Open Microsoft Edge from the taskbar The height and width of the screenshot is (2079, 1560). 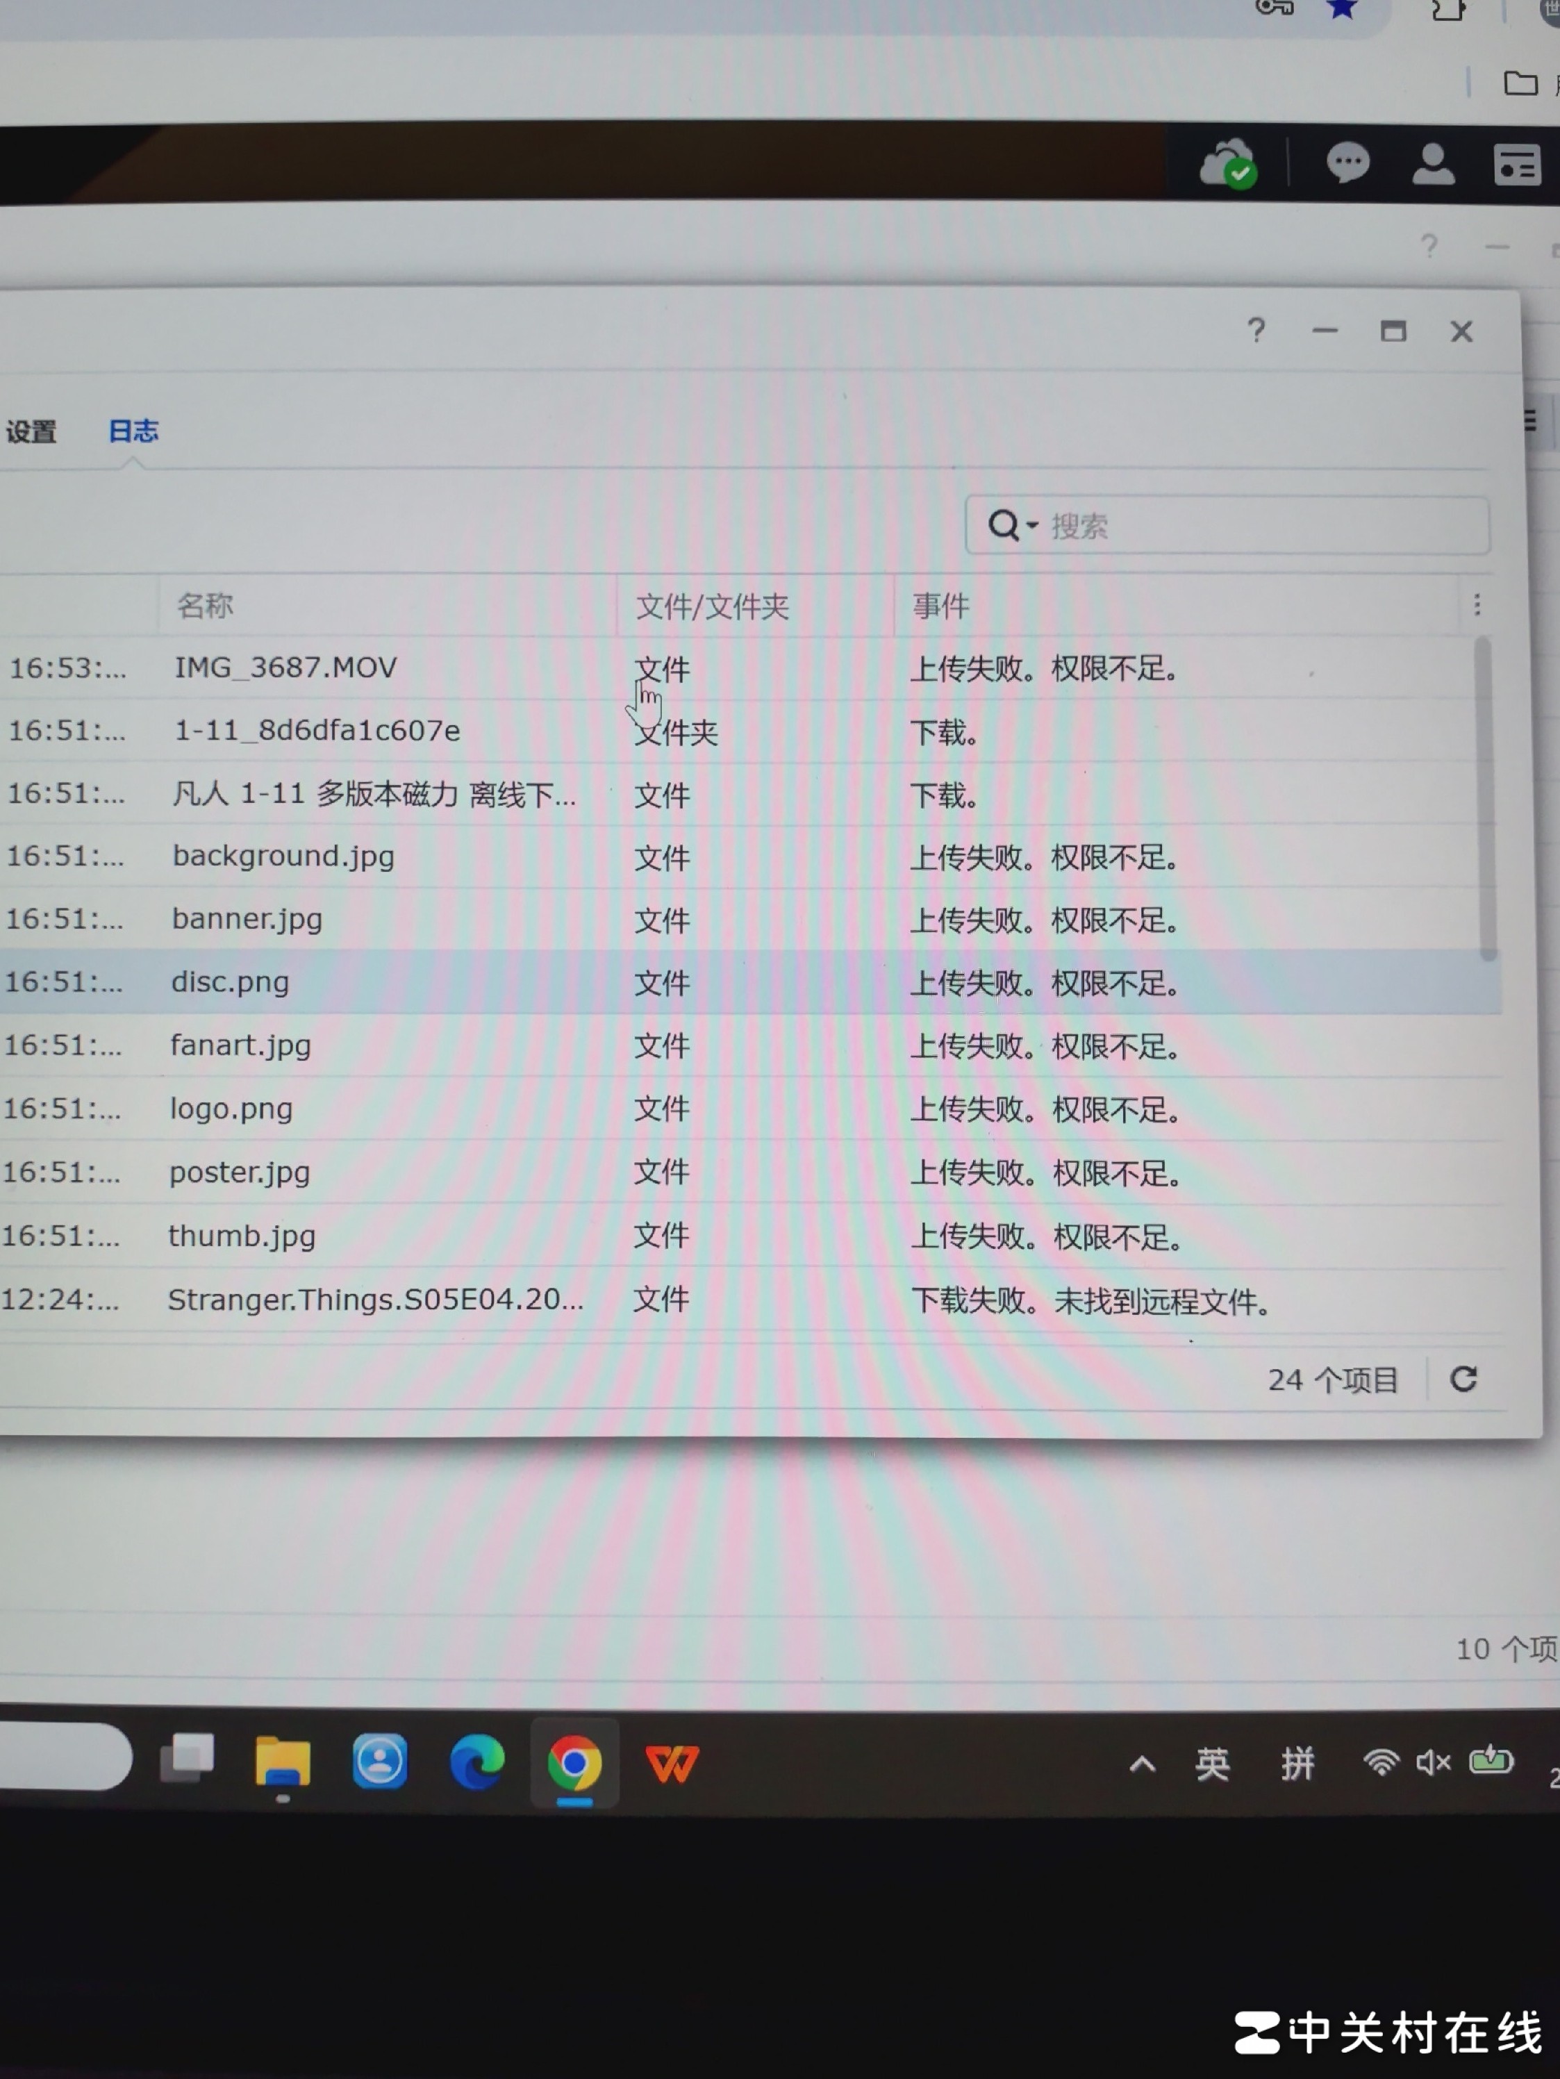[476, 1762]
